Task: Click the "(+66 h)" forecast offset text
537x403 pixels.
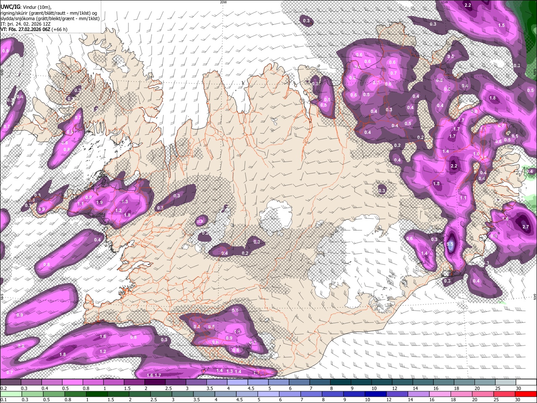Action: click(x=60, y=30)
